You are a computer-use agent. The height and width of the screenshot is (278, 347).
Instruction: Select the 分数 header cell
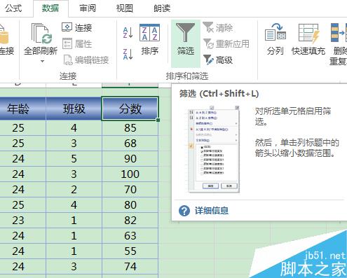coord(130,109)
